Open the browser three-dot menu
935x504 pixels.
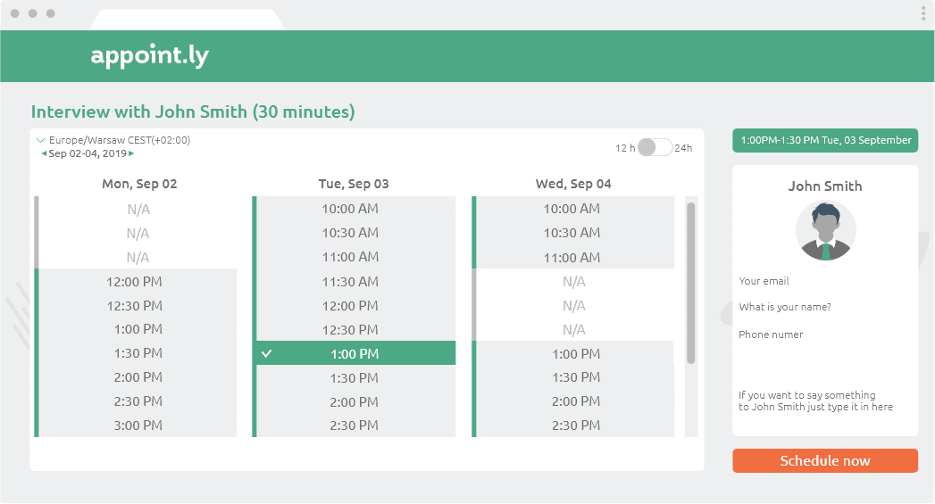923,13
